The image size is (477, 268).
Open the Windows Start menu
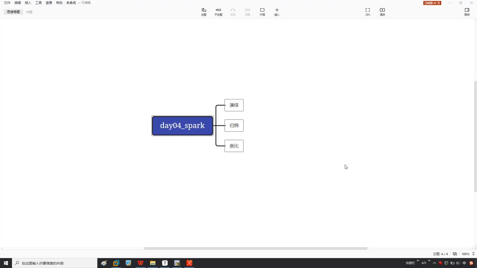pyautogui.click(x=6, y=263)
